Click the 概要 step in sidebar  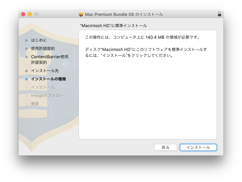(x=35, y=104)
